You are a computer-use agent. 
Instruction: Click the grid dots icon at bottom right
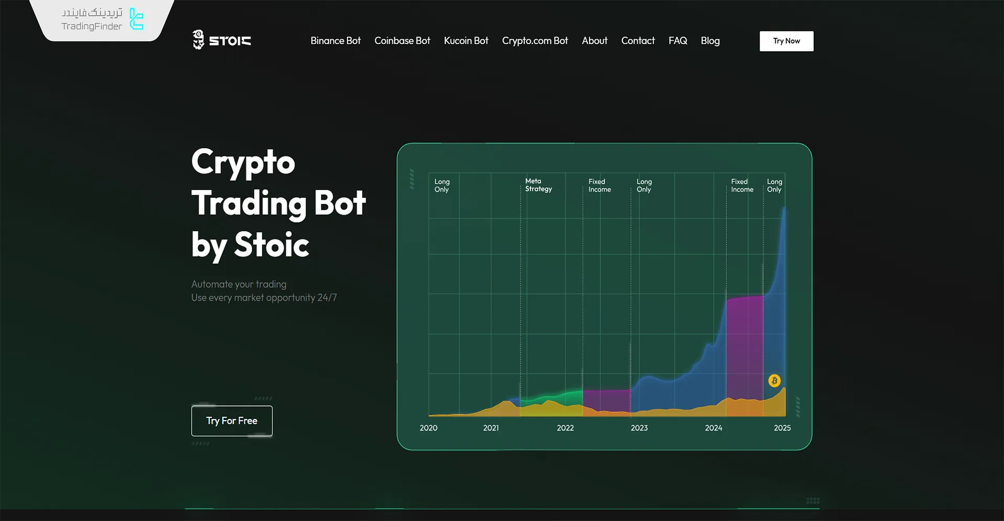(x=813, y=501)
